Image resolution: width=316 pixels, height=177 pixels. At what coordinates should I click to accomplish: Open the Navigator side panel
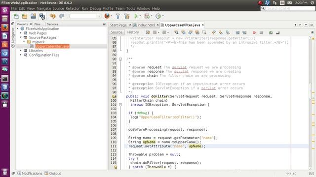13,37
